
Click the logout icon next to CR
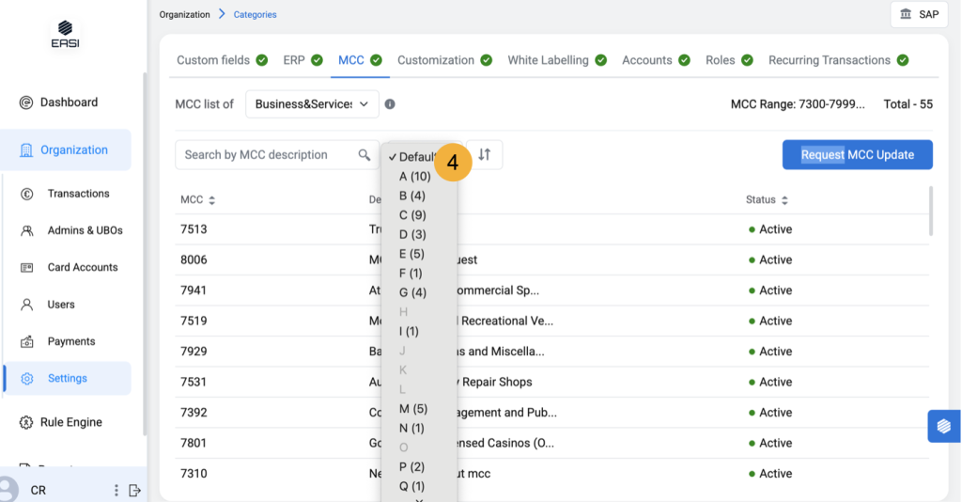coord(134,490)
